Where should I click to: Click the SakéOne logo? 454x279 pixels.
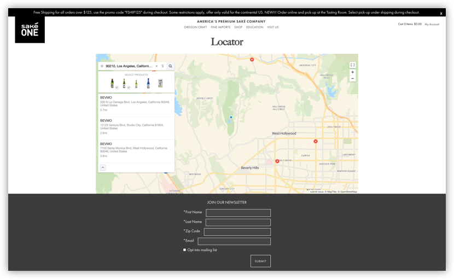(x=30, y=30)
